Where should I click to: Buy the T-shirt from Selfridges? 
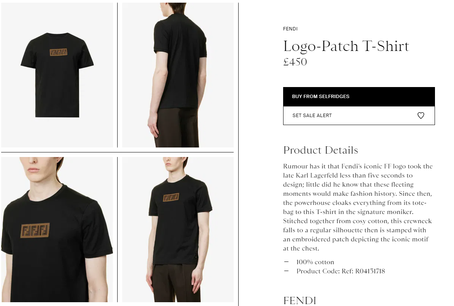pyautogui.click(x=359, y=97)
